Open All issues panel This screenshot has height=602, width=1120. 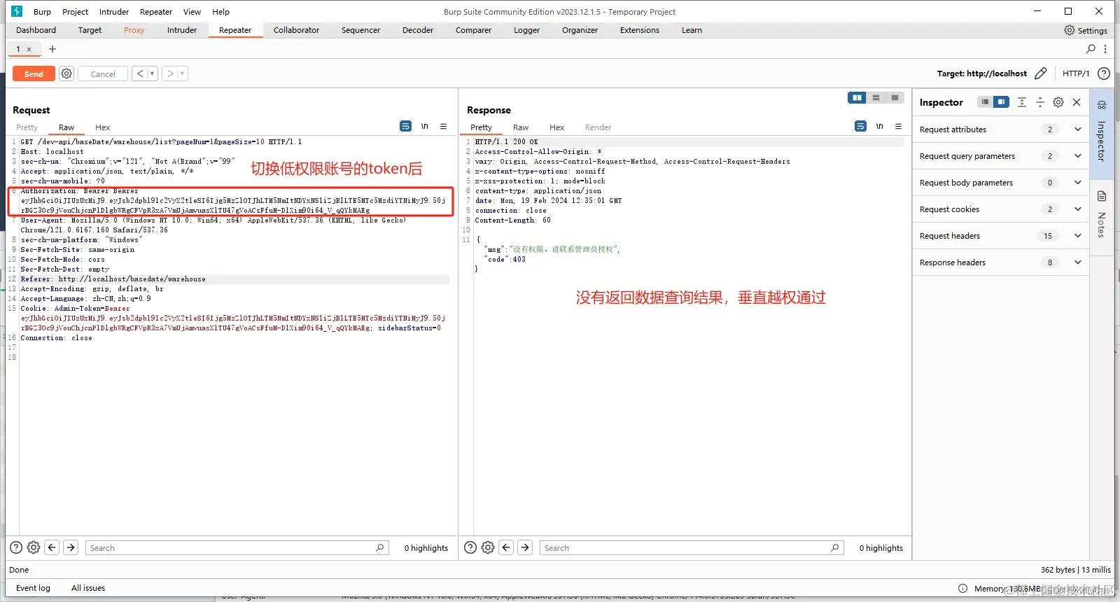tap(88, 588)
